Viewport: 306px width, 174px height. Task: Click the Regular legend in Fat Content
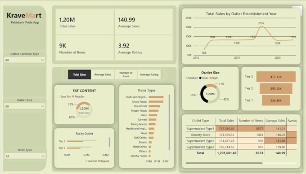[x=78, y=96]
